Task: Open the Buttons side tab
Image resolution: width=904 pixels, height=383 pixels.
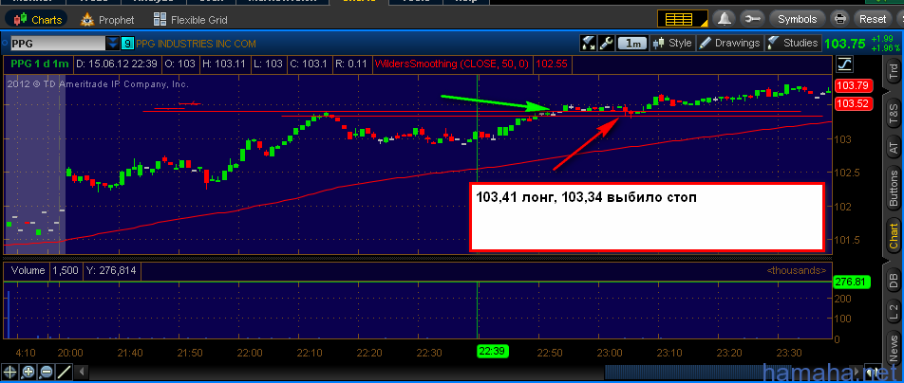Action: [893, 188]
